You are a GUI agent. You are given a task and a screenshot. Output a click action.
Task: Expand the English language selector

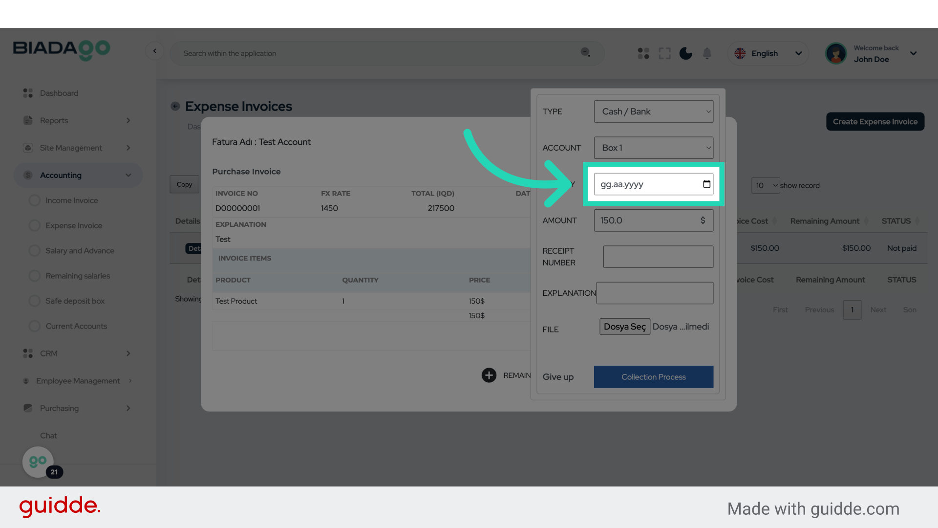pyautogui.click(x=768, y=53)
